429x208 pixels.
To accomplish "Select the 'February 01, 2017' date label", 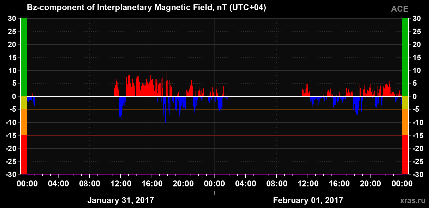I will point(308,200).
